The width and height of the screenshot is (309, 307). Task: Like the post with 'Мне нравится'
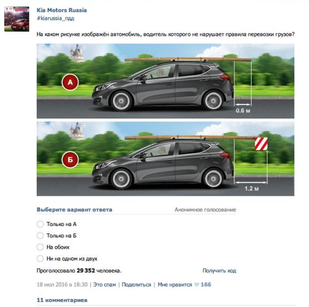coord(175,285)
